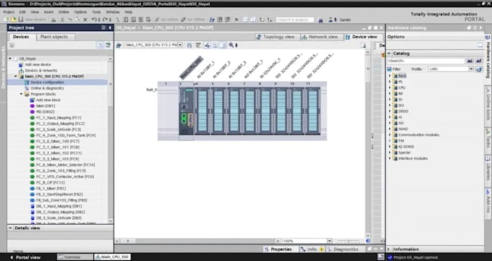Image resolution: width=492 pixels, height=261 pixels.
Task: Toggle the Filter checkbox in hardware catalog
Action: [389, 69]
